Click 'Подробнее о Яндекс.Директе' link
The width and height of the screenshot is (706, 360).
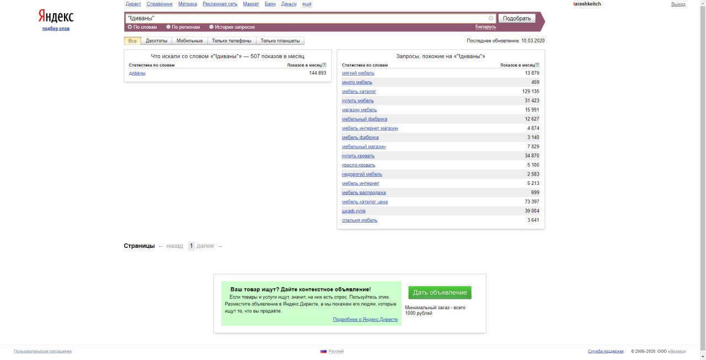365,319
